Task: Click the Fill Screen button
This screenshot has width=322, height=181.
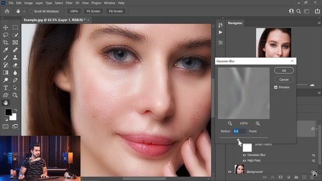Action: pyautogui.click(x=116, y=11)
